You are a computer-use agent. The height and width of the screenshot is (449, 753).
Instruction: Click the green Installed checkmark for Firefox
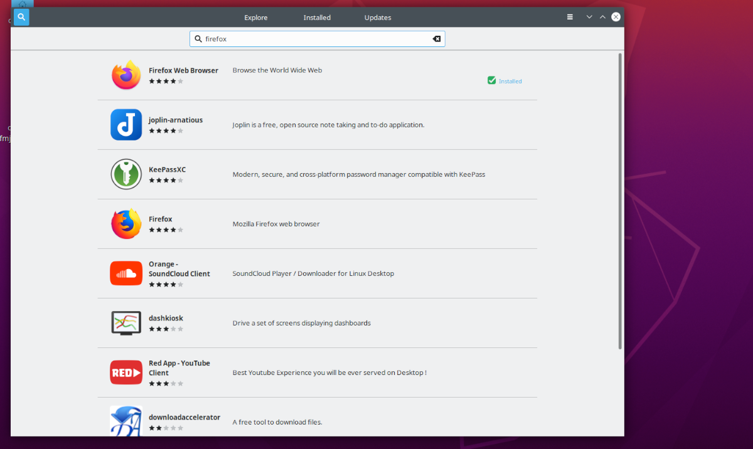click(491, 80)
